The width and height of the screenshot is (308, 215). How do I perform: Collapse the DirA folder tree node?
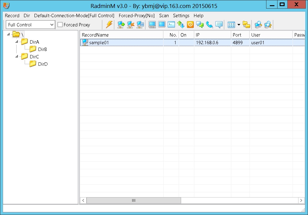[17, 42]
